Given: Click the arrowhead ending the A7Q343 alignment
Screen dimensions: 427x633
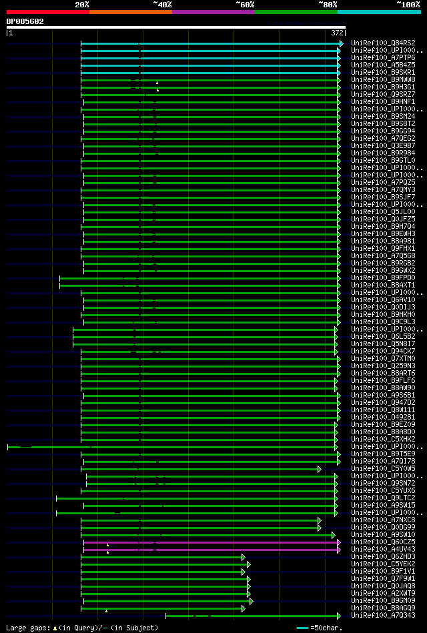Looking at the screenshot, I should click(x=339, y=616).
